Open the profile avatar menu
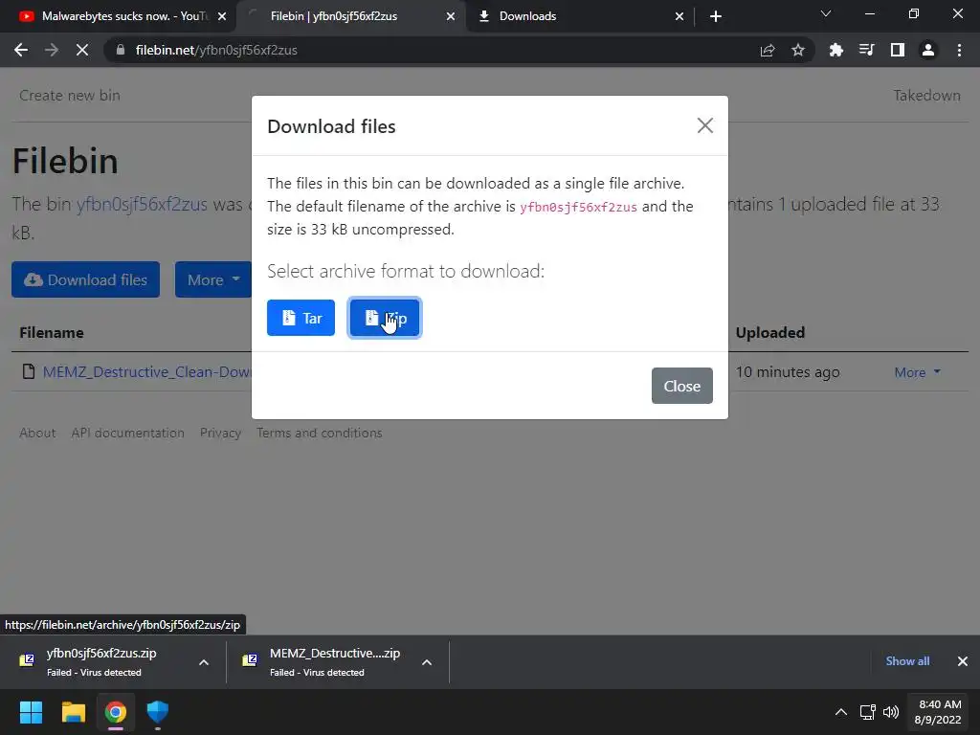Screen dimensions: 980x735 click(x=927, y=50)
